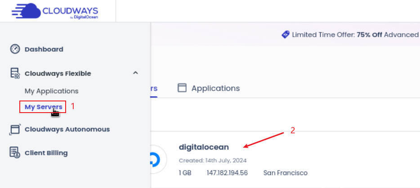420x188 pixels.
Task: Click the Client Billing invoice icon
Action: 15,153
